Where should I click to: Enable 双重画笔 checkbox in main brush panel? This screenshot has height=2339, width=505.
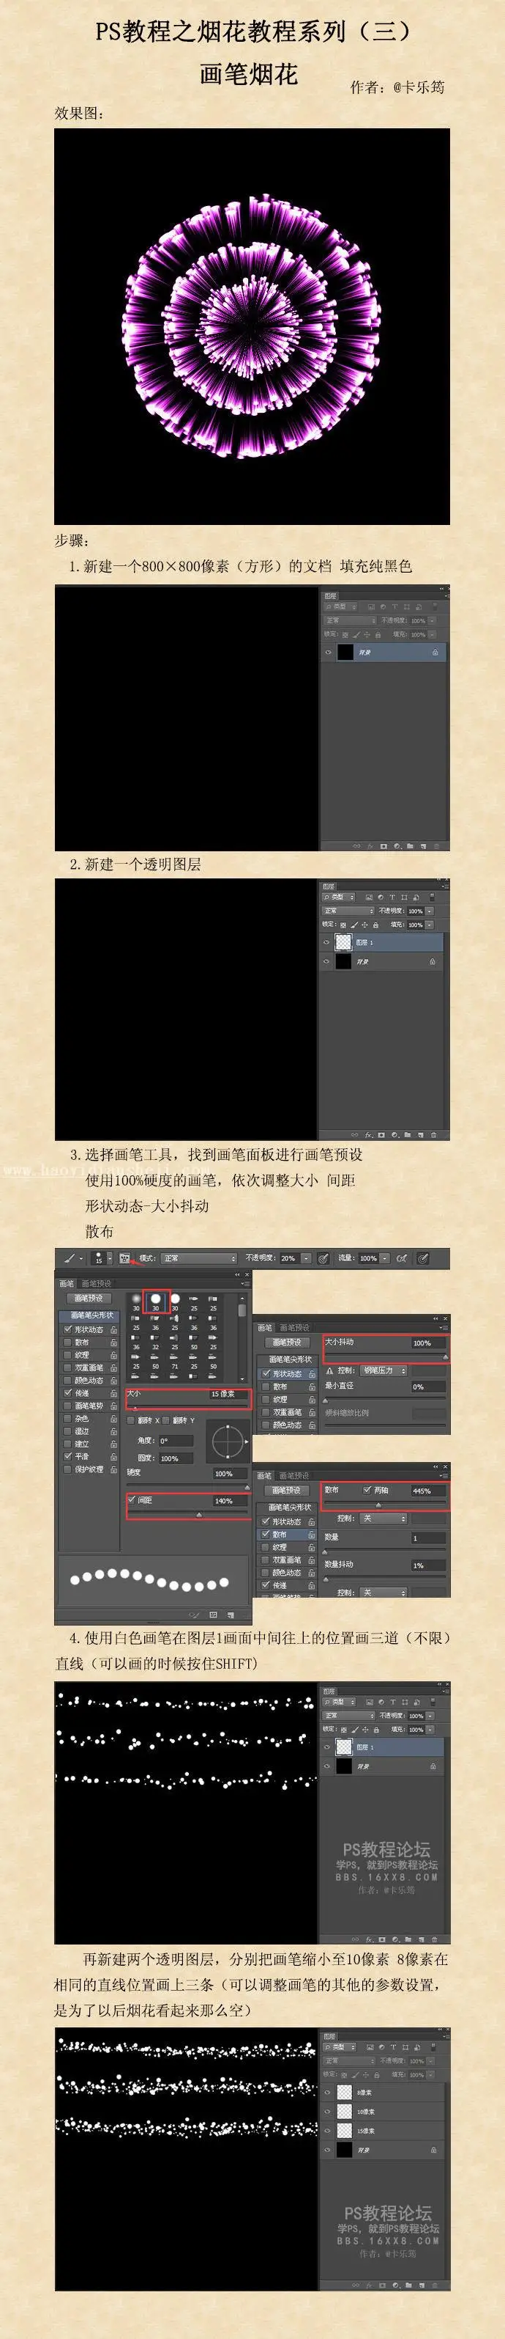tap(68, 1367)
